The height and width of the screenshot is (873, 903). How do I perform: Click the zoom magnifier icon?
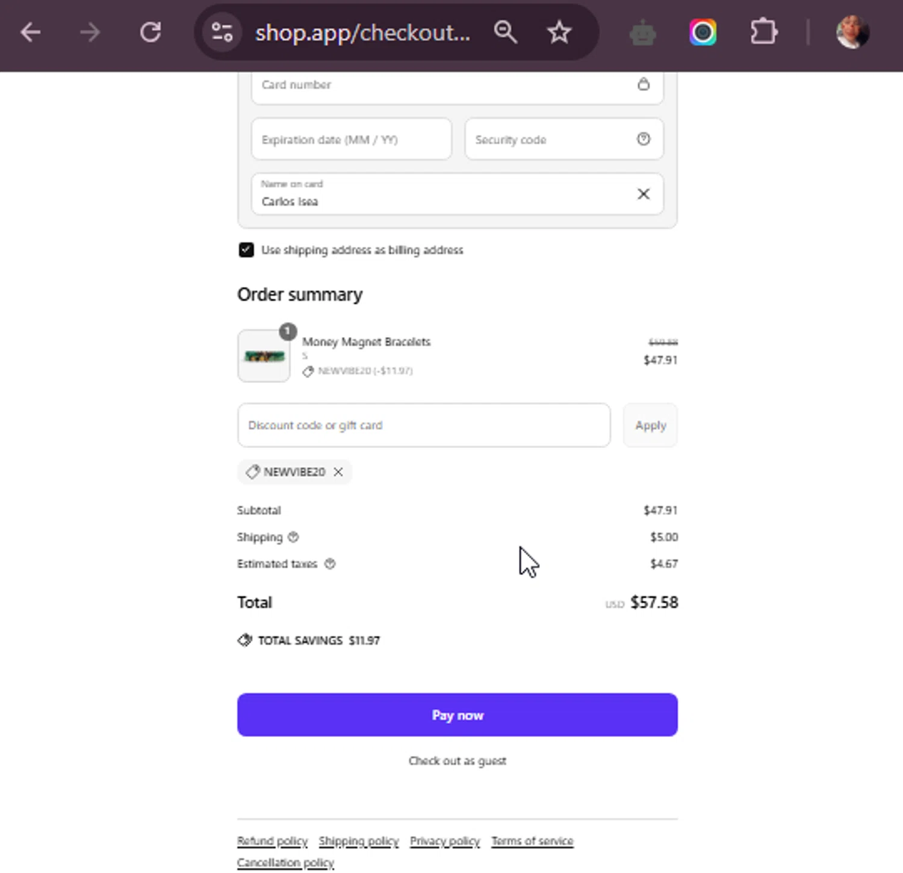point(505,32)
